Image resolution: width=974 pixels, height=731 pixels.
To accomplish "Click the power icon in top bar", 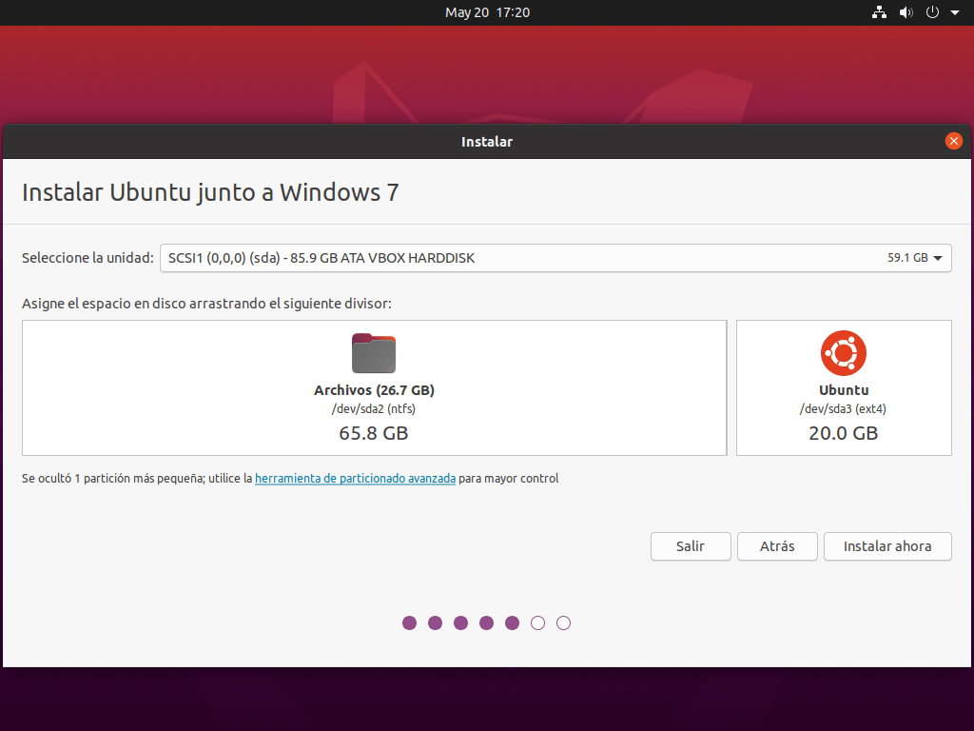I will (932, 12).
